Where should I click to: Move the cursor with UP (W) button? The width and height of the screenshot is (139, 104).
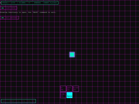(x=63, y=89)
